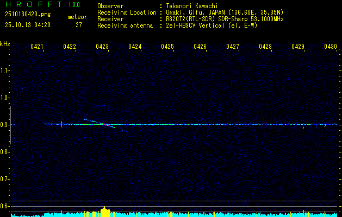Click the 0421 time marker
Image resolution: width=342 pixels, height=217 pixels.
[37, 47]
